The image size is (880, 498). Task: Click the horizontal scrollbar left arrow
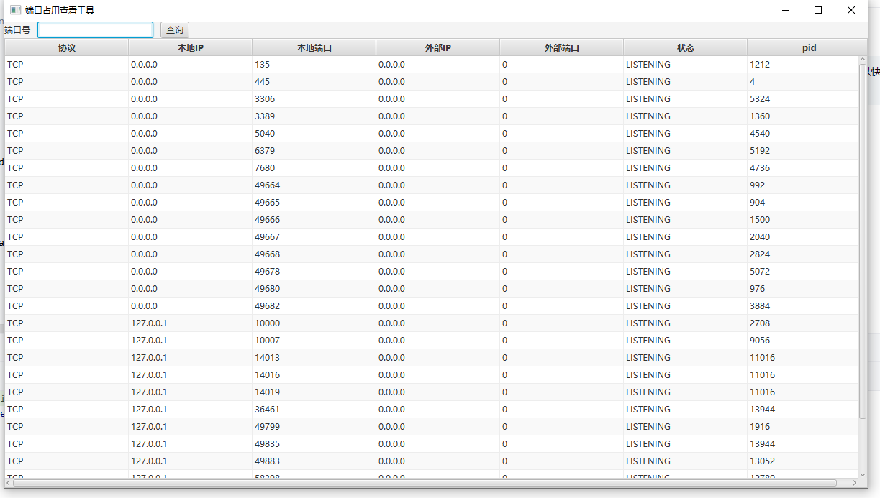click(x=9, y=483)
